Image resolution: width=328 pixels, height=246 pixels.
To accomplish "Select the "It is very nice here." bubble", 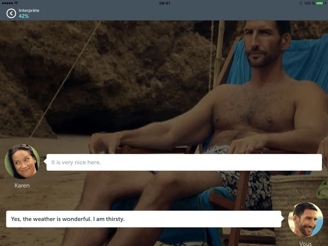I will coord(184,162).
